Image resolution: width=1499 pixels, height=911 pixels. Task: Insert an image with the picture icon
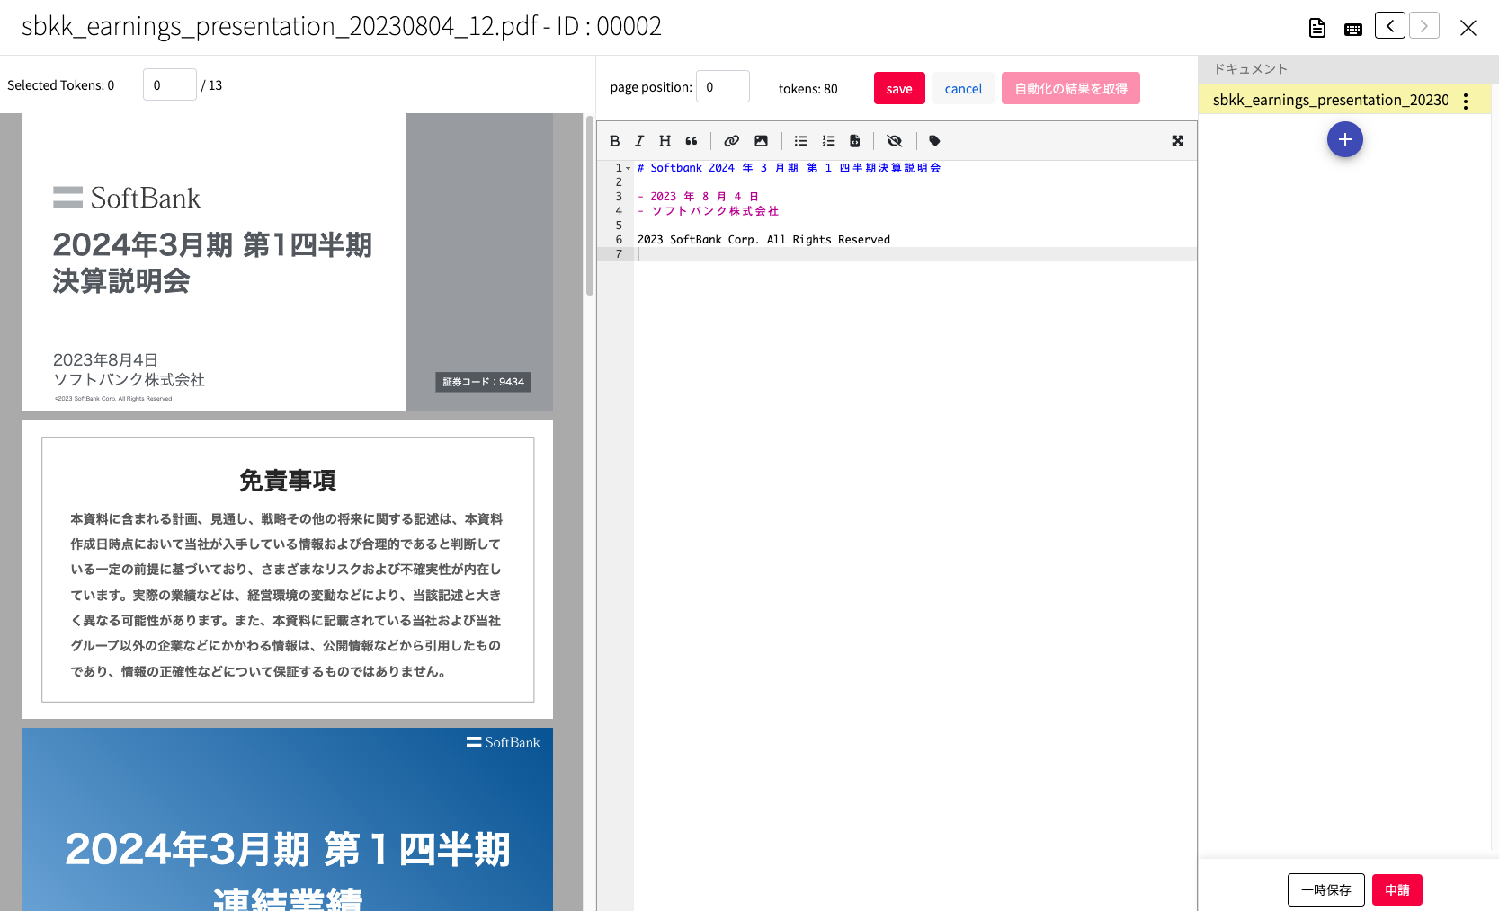click(x=761, y=141)
